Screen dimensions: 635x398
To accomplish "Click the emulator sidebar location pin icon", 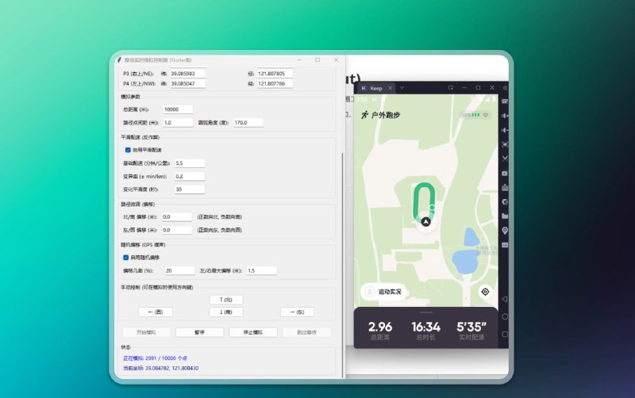I will (x=505, y=230).
